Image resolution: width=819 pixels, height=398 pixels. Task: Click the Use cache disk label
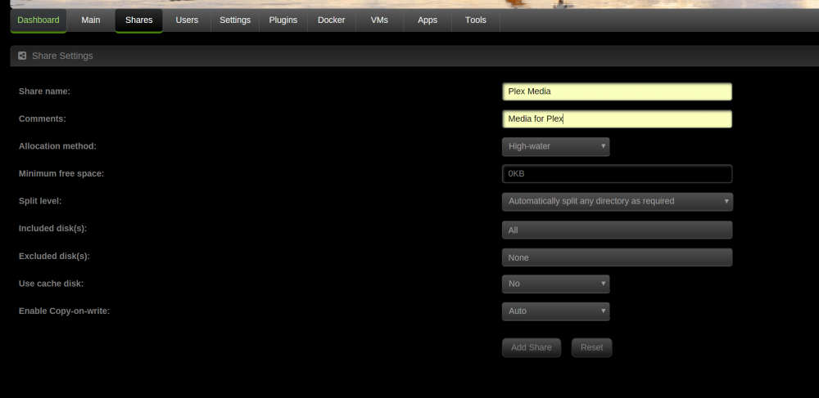51,284
